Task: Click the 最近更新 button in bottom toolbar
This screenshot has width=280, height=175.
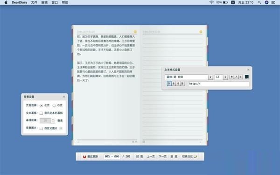Action: pyautogui.click(x=91, y=156)
